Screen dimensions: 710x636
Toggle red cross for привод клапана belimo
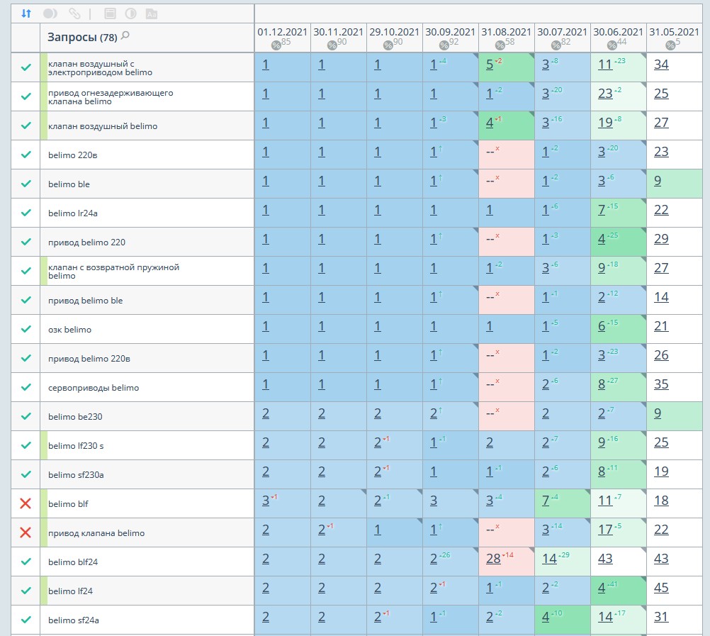[x=26, y=532]
